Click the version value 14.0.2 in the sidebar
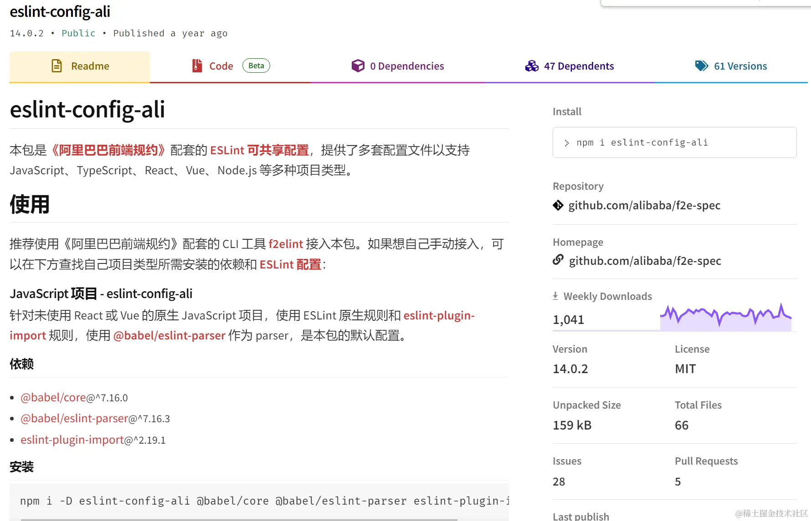811x521 pixels. (570, 369)
